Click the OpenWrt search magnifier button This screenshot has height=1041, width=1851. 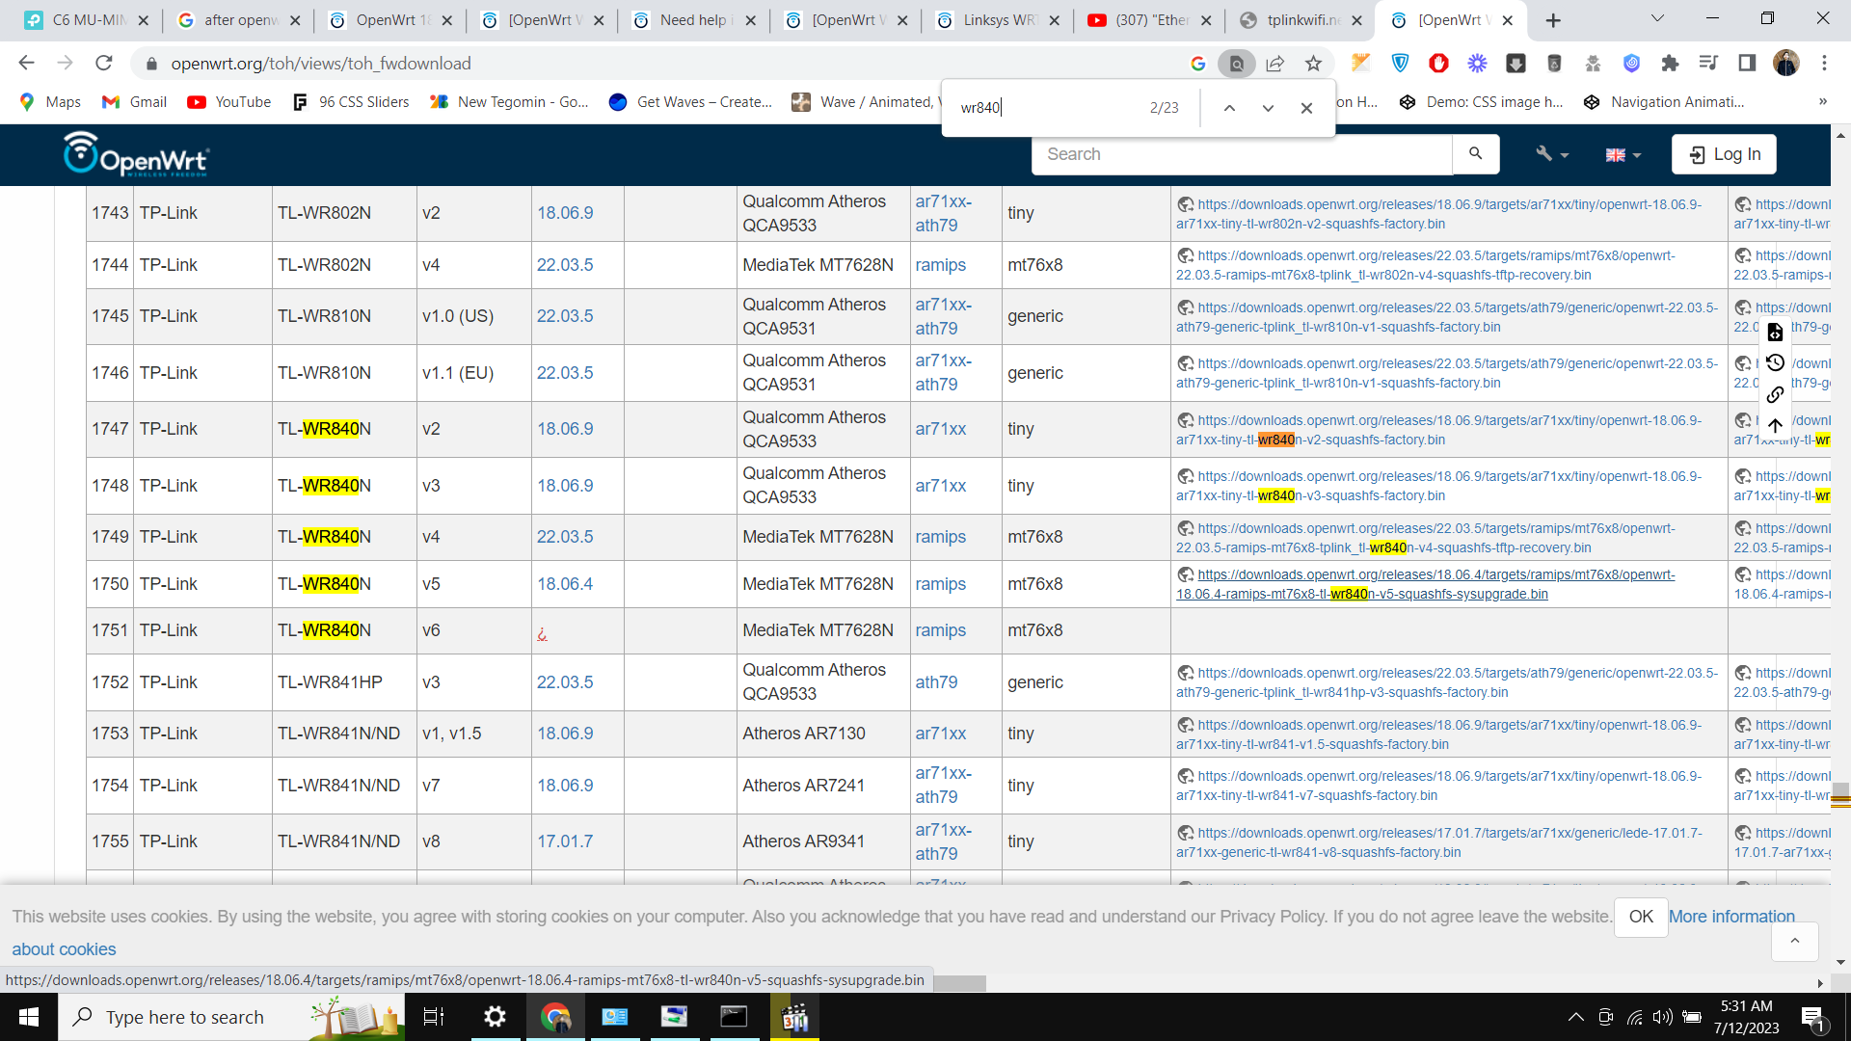pos(1475,154)
